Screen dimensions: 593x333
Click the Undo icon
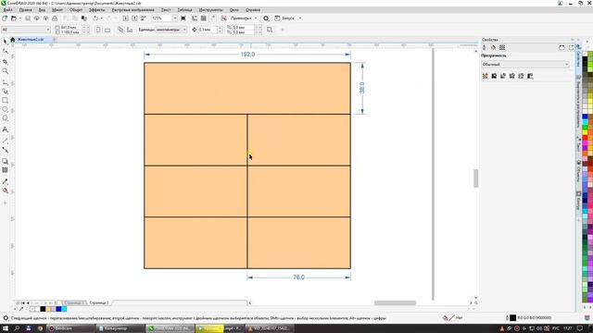click(x=95, y=18)
